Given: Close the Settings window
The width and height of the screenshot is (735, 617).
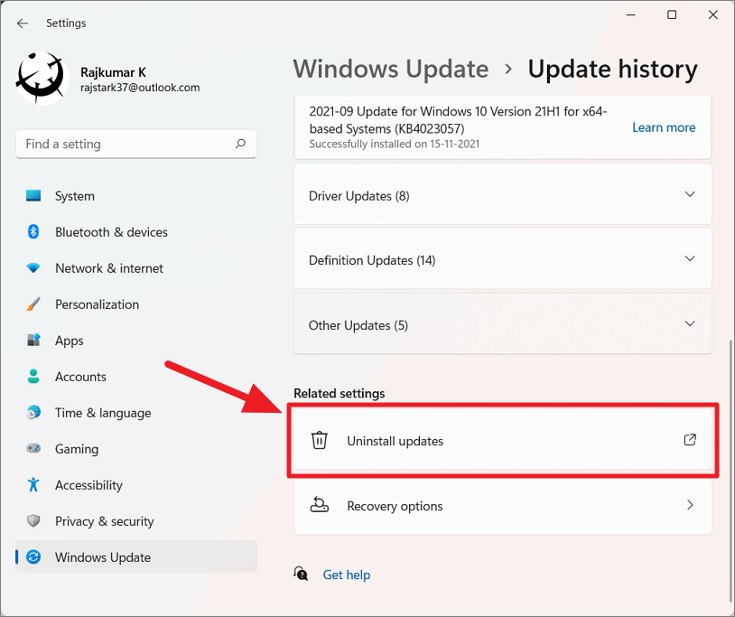Looking at the screenshot, I should (713, 15).
